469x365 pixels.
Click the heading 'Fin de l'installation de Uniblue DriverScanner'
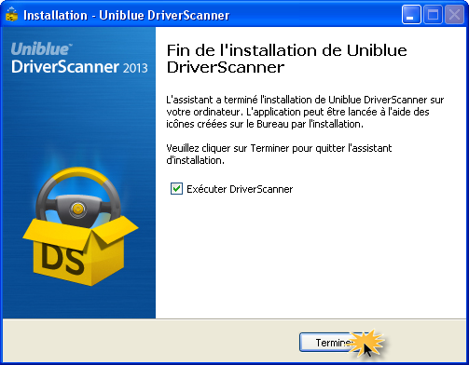[286, 59]
